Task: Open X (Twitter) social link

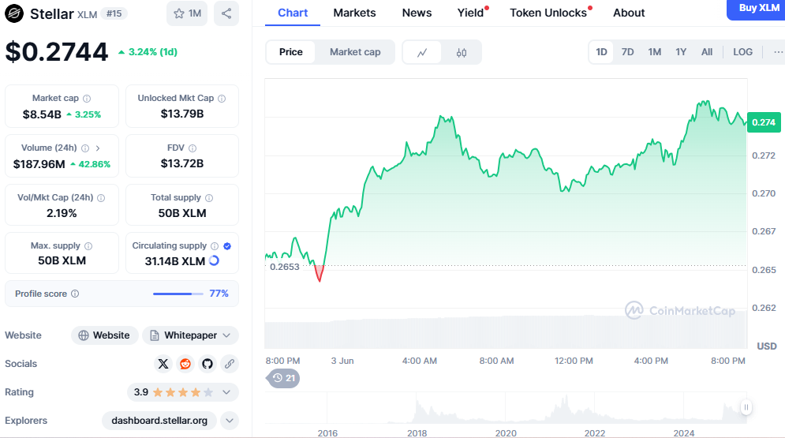Action: (163, 364)
